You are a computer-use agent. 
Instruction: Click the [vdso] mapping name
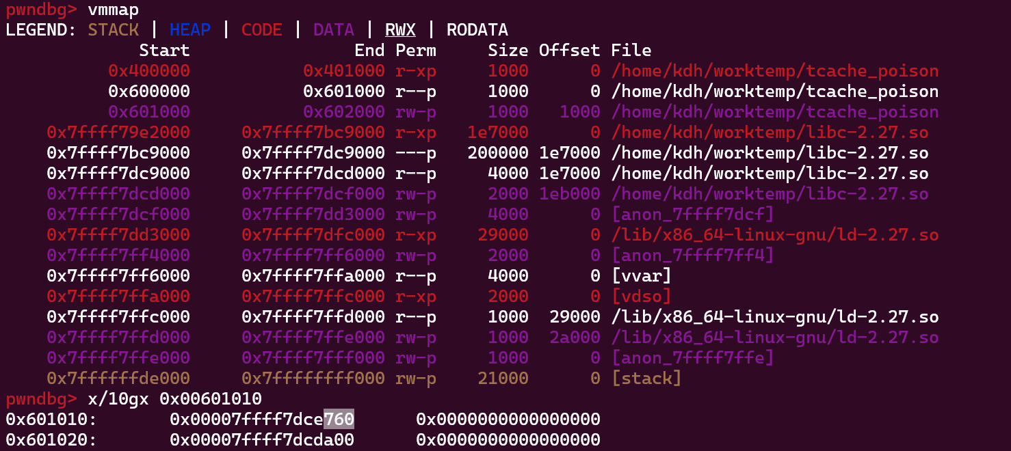click(641, 297)
